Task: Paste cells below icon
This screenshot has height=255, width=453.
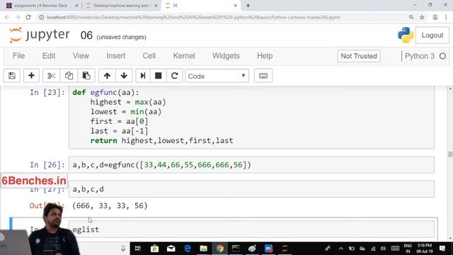Action: (x=86, y=76)
